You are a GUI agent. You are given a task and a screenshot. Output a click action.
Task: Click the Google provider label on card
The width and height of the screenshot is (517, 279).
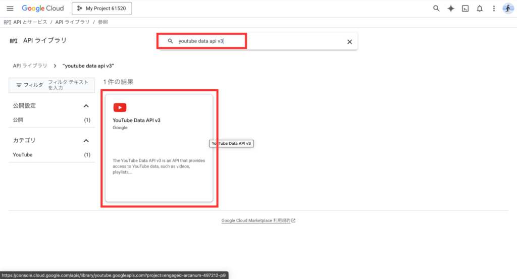pos(120,128)
